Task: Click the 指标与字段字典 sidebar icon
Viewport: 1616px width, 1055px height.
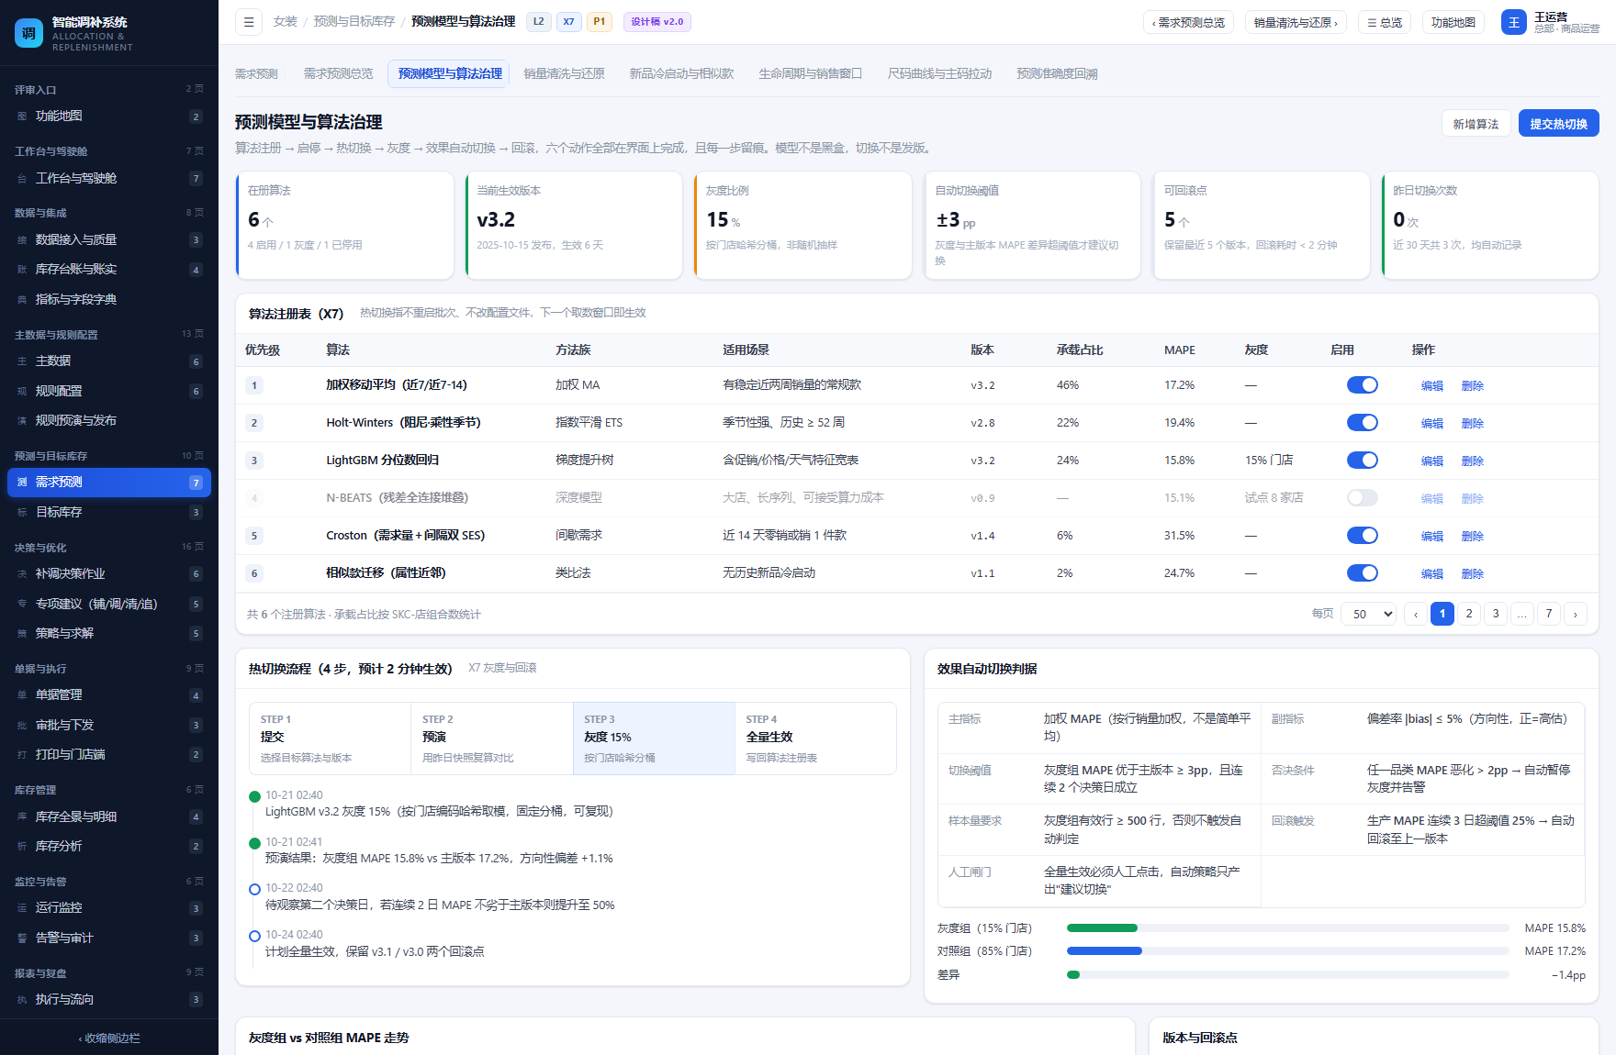Action: click(22, 300)
